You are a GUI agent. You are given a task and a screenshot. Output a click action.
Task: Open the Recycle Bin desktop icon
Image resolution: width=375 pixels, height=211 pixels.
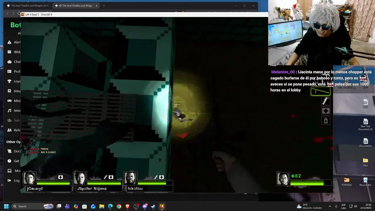tap(365, 182)
